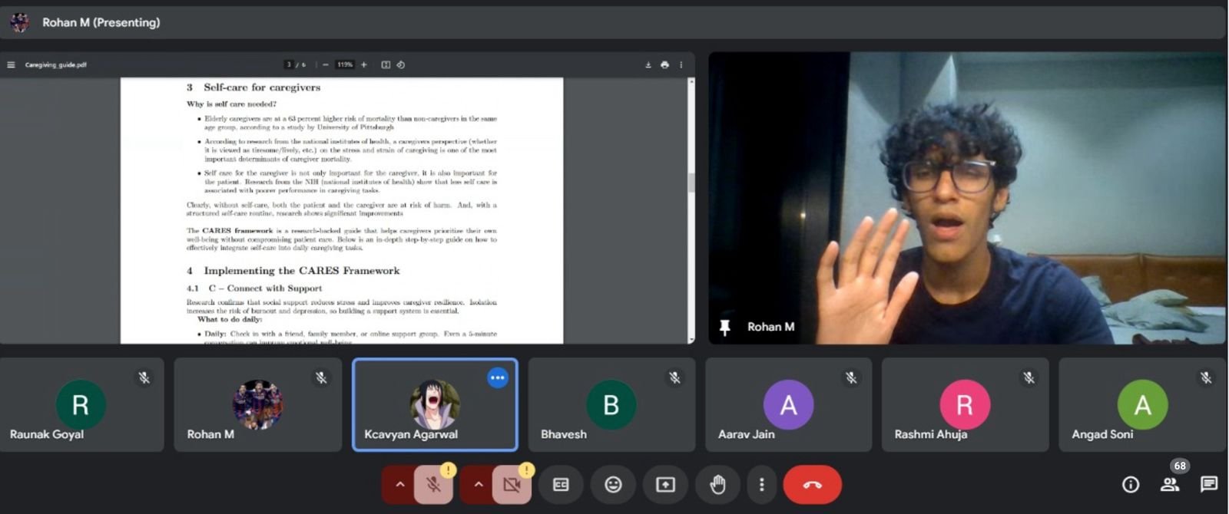
Task: Show the participants list with 68 people
Action: pos(1170,484)
